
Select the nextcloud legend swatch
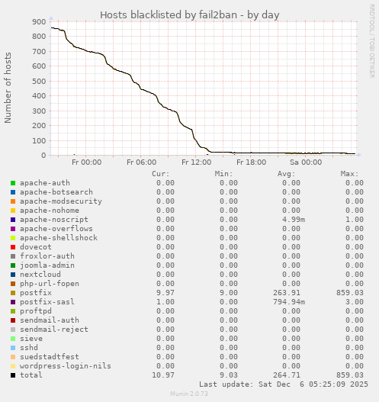pyautogui.click(x=13, y=275)
